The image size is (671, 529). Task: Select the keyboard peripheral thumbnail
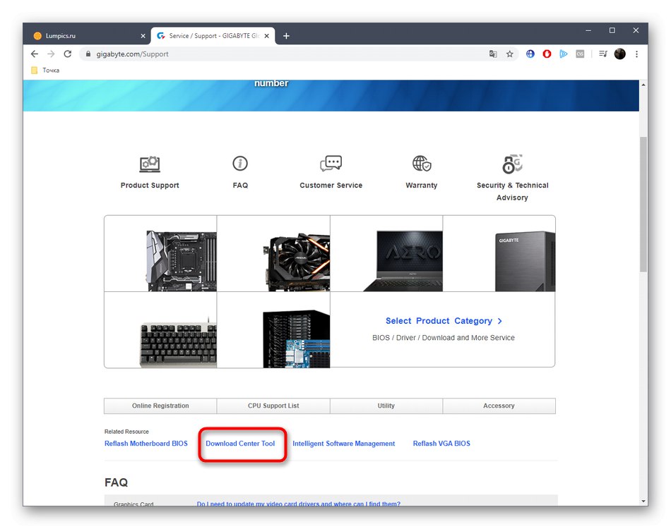click(160, 330)
